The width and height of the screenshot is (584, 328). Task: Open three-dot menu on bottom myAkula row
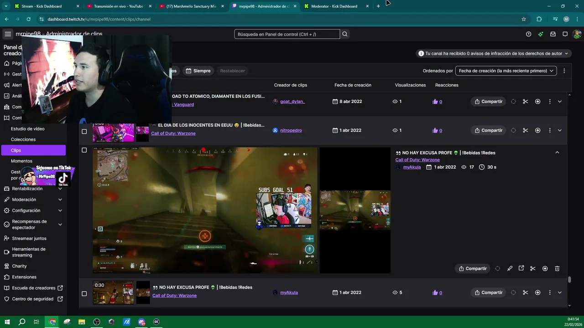coord(550,292)
